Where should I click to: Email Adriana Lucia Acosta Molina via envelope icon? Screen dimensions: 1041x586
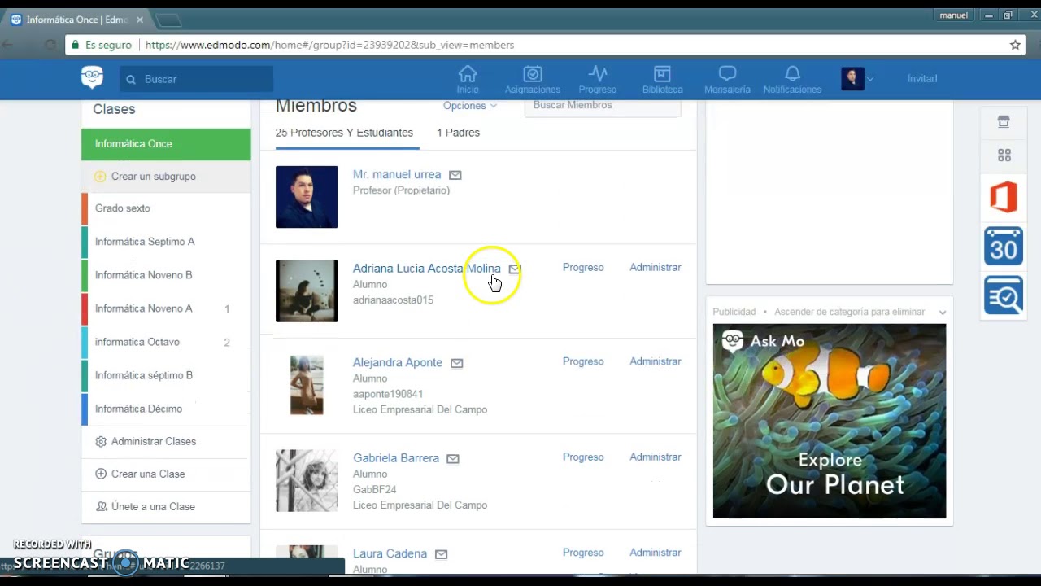(x=514, y=268)
